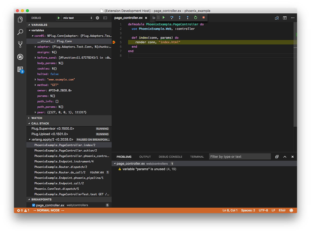Screen dimensions: 311x233
Task: Click the Step Into arrow icon
Action: tap(180, 18)
